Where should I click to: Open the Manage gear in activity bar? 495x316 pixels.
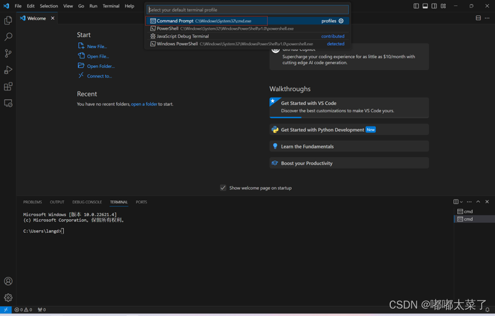pos(8,297)
